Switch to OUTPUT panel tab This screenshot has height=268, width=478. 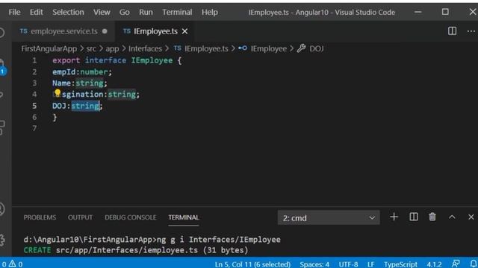[80, 217]
